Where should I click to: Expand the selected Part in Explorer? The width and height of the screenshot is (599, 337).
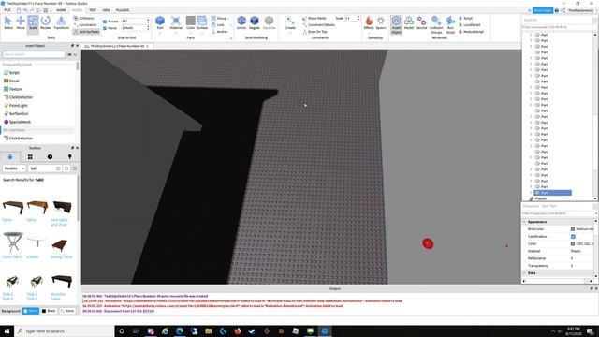click(531, 193)
